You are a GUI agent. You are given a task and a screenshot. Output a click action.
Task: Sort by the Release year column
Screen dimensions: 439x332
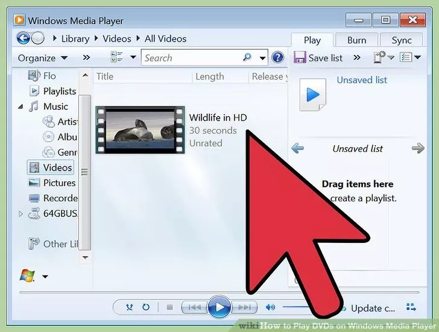click(268, 77)
